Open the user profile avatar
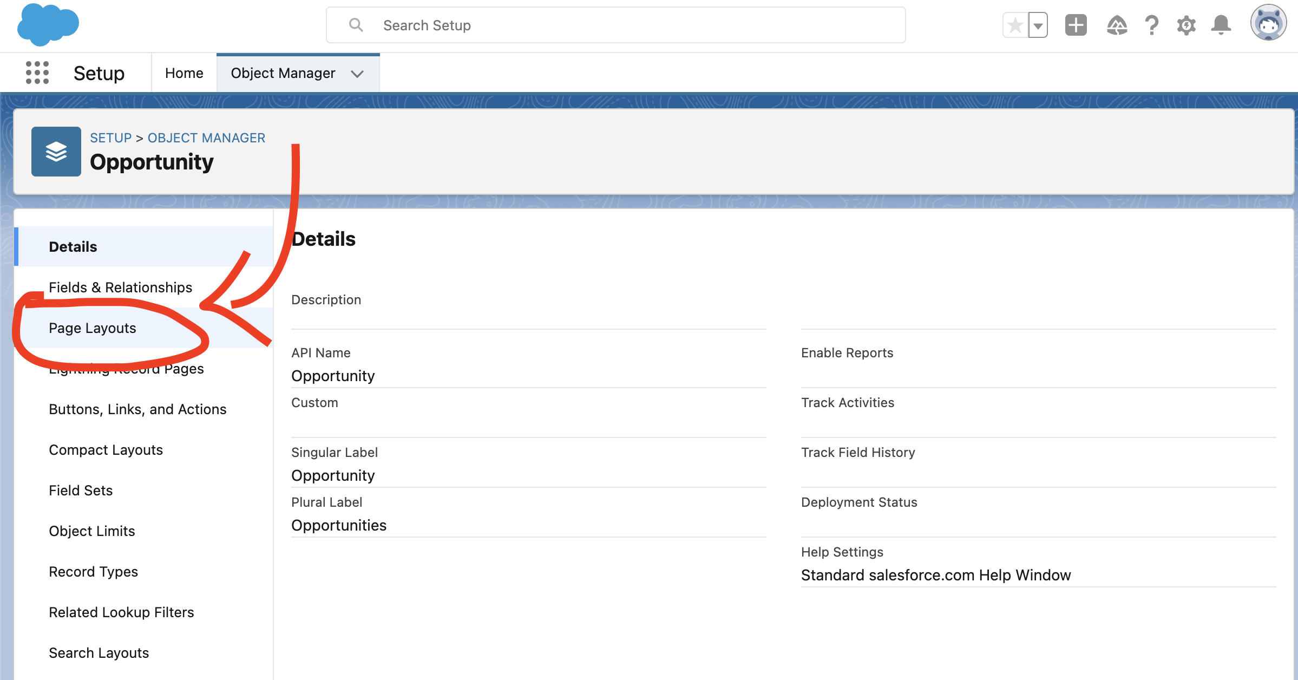Image resolution: width=1298 pixels, height=680 pixels. 1268,23
